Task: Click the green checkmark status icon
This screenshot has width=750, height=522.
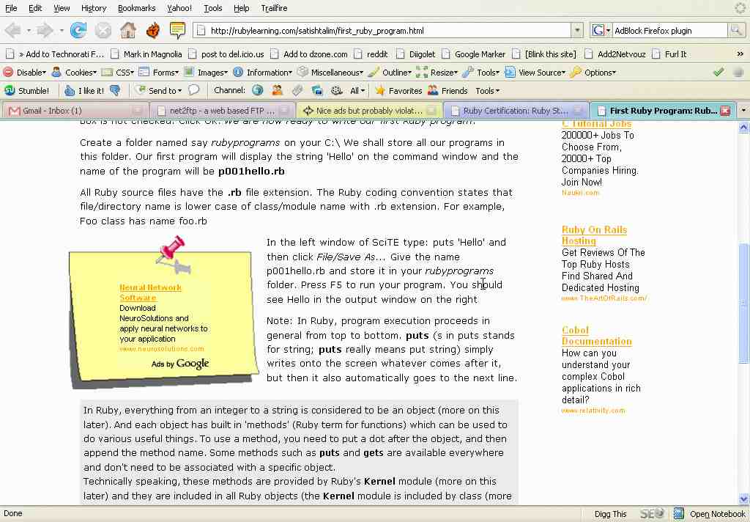Action: point(719,73)
